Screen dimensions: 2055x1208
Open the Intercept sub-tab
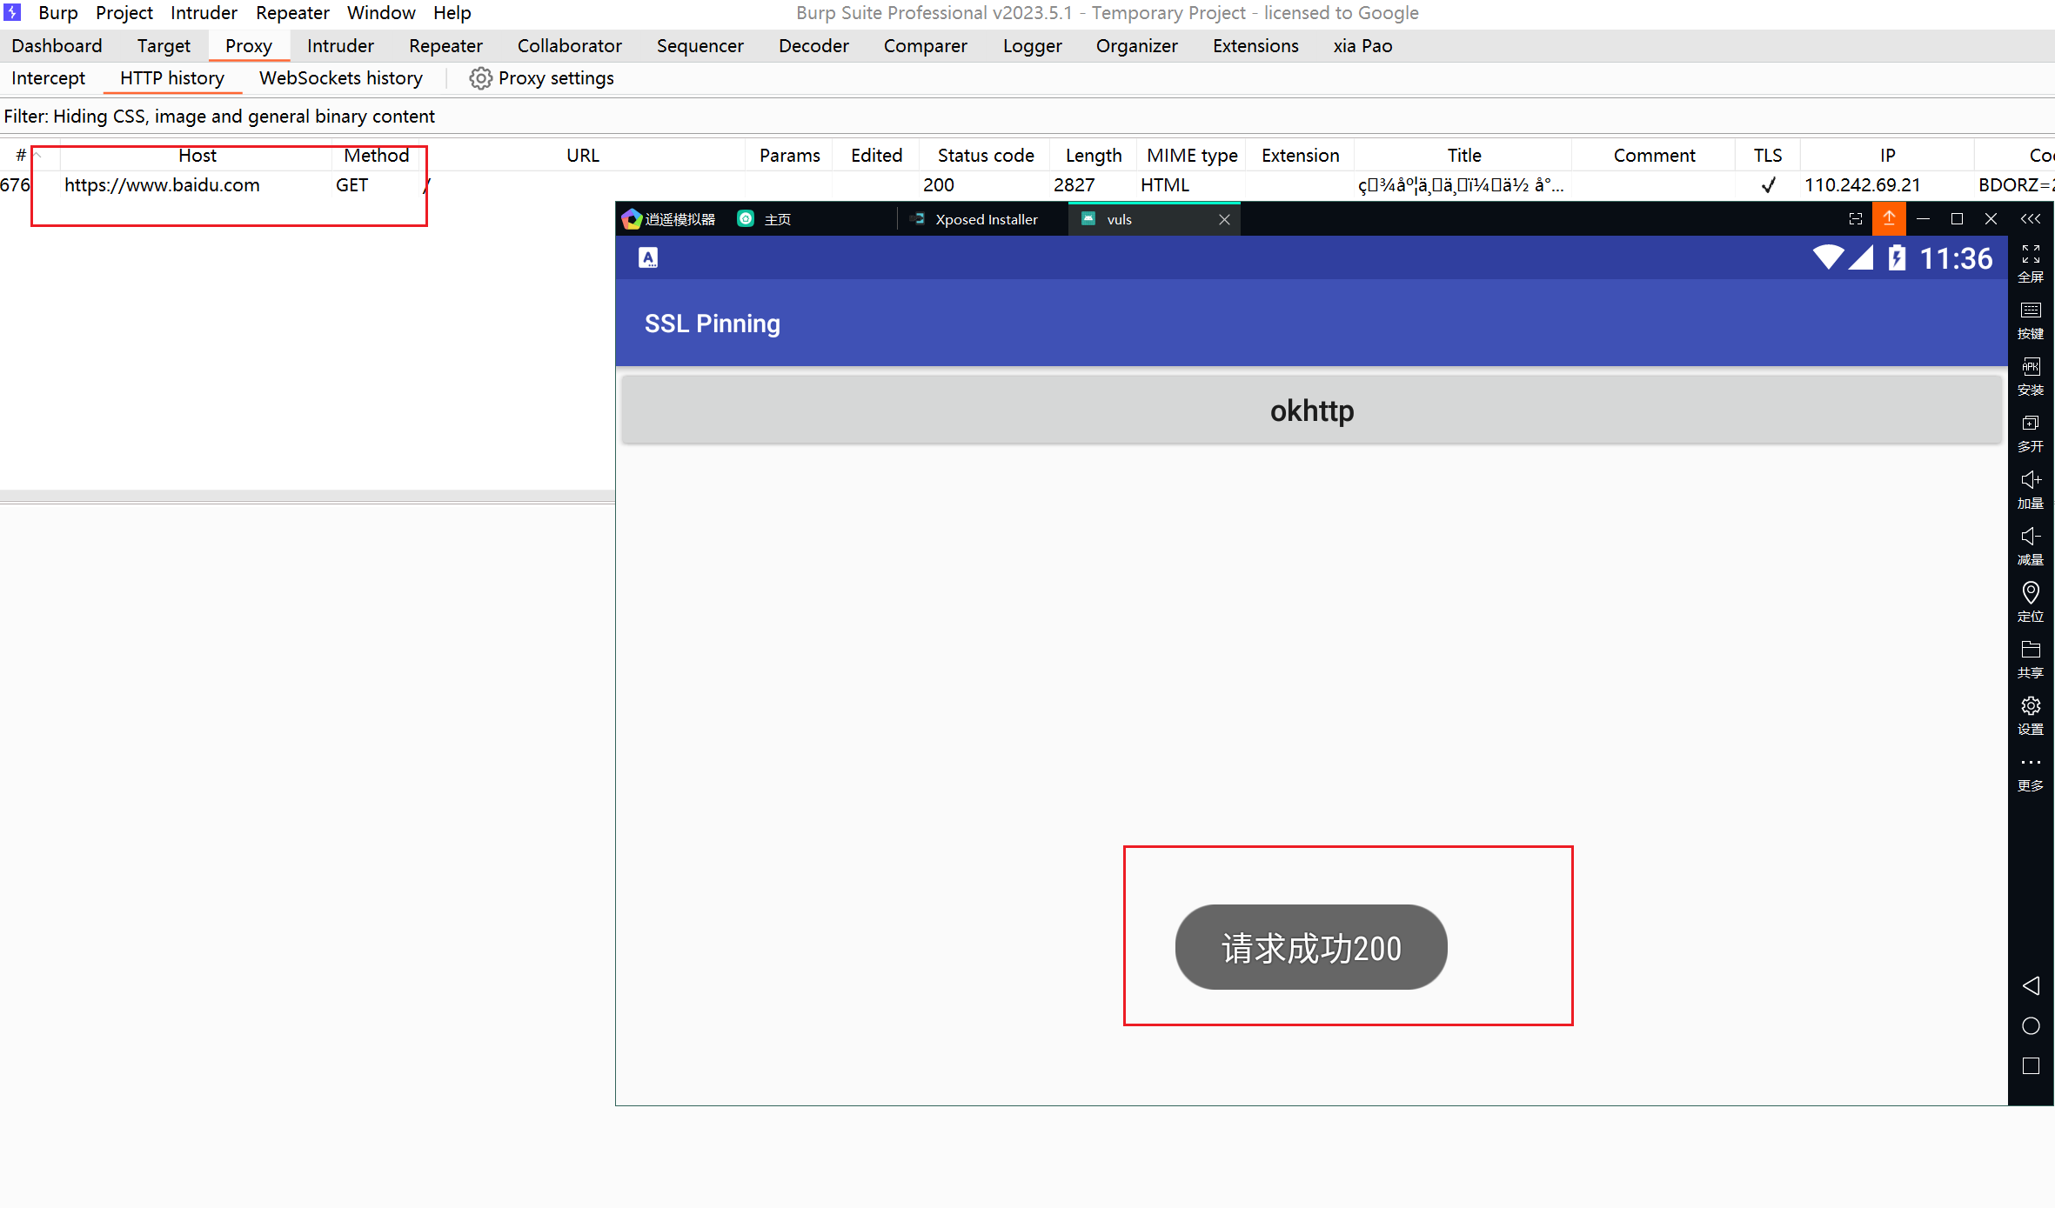click(48, 78)
